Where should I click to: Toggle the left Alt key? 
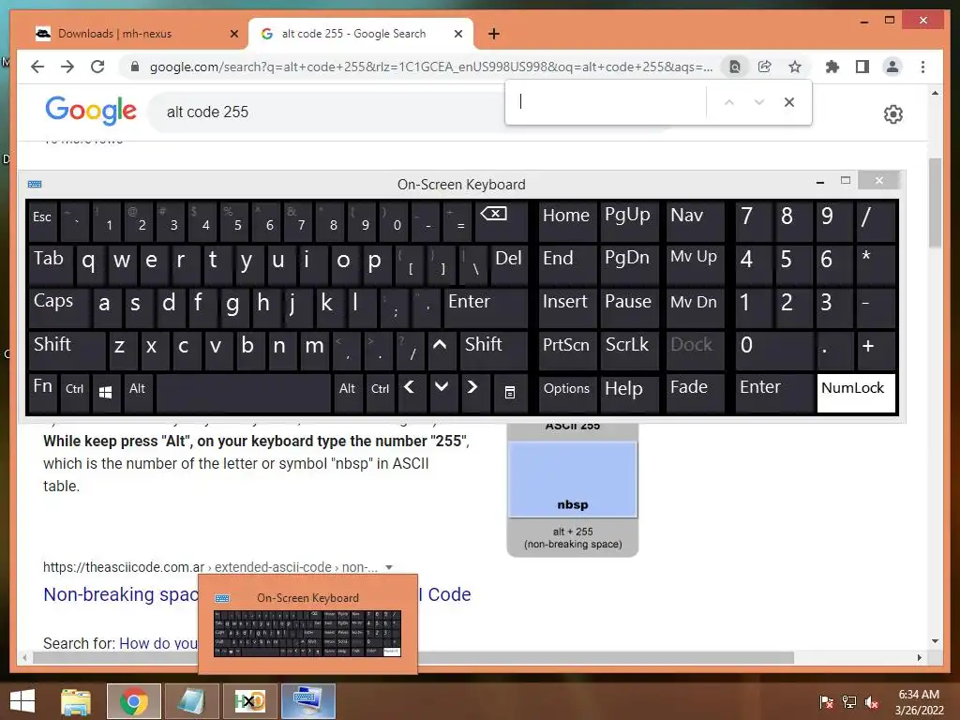pyautogui.click(x=138, y=393)
